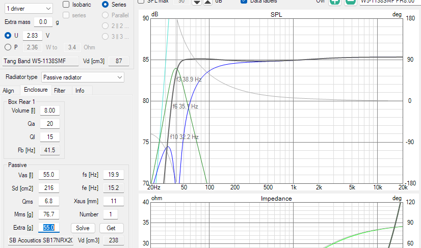Click the Extra mass input field
Screen dimensions: 421x248
click(x=43, y=22)
